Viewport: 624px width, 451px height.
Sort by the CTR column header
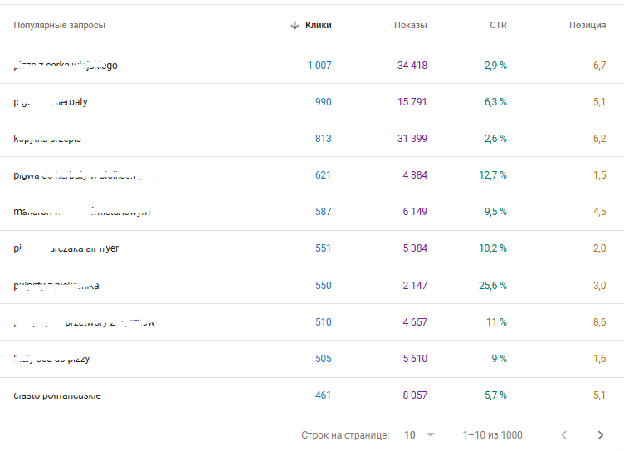click(x=498, y=25)
